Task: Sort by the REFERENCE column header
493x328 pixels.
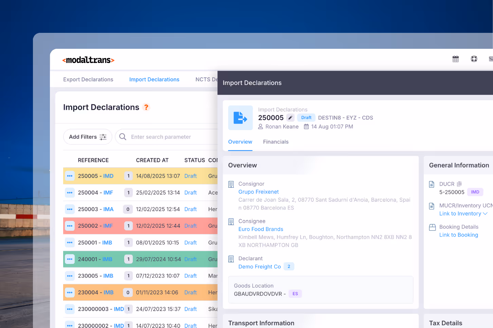Action: pyautogui.click(x=93, y=160)
